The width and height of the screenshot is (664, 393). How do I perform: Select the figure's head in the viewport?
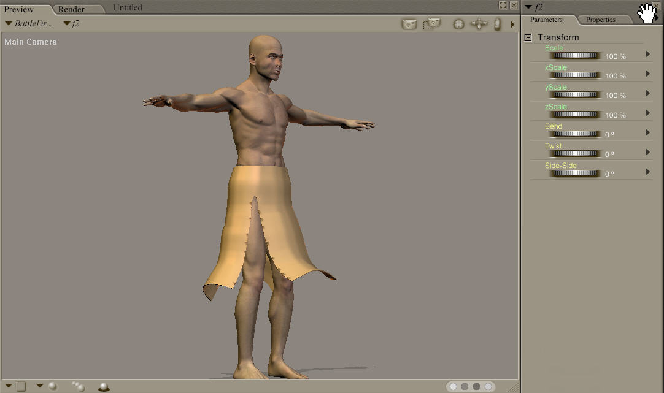tap(266, 57)
